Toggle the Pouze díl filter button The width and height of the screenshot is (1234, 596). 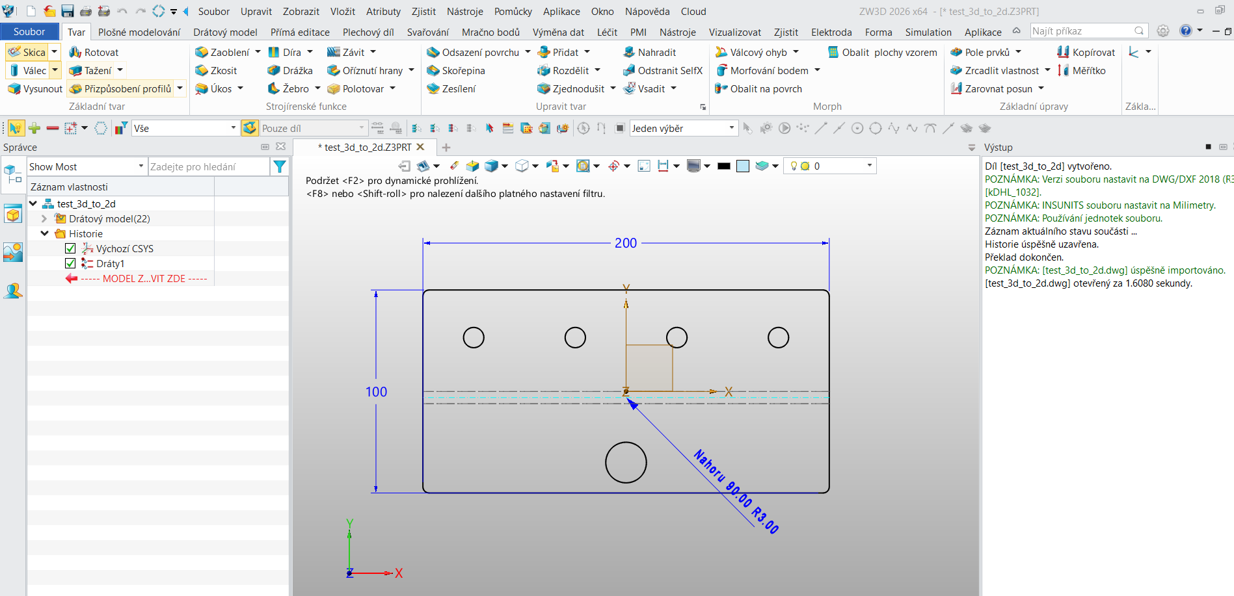(x=250, y=128)
